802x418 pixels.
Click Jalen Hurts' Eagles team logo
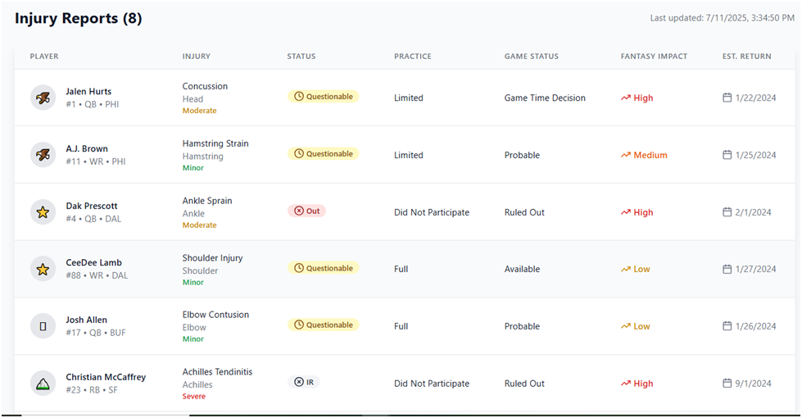click(x=43, y=98)
